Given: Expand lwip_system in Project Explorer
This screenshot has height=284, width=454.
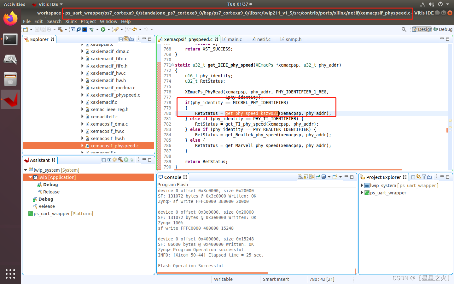Looking at the screenshot, I should click(362, 185).
